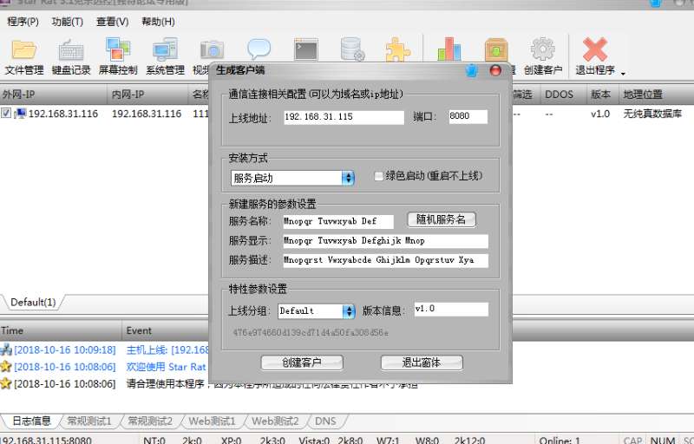This screenshot has width=694, height=444.
Task: Click the brown box download toolbar icon
Action: click(496, 49)
